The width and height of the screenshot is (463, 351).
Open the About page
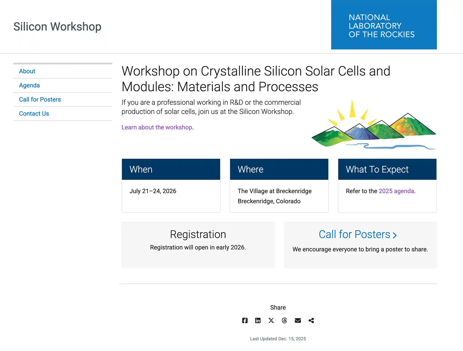[x=27, y=71]
